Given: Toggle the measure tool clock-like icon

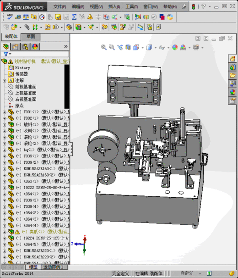Looking at the screenshot, I should [x=42, y=17].
